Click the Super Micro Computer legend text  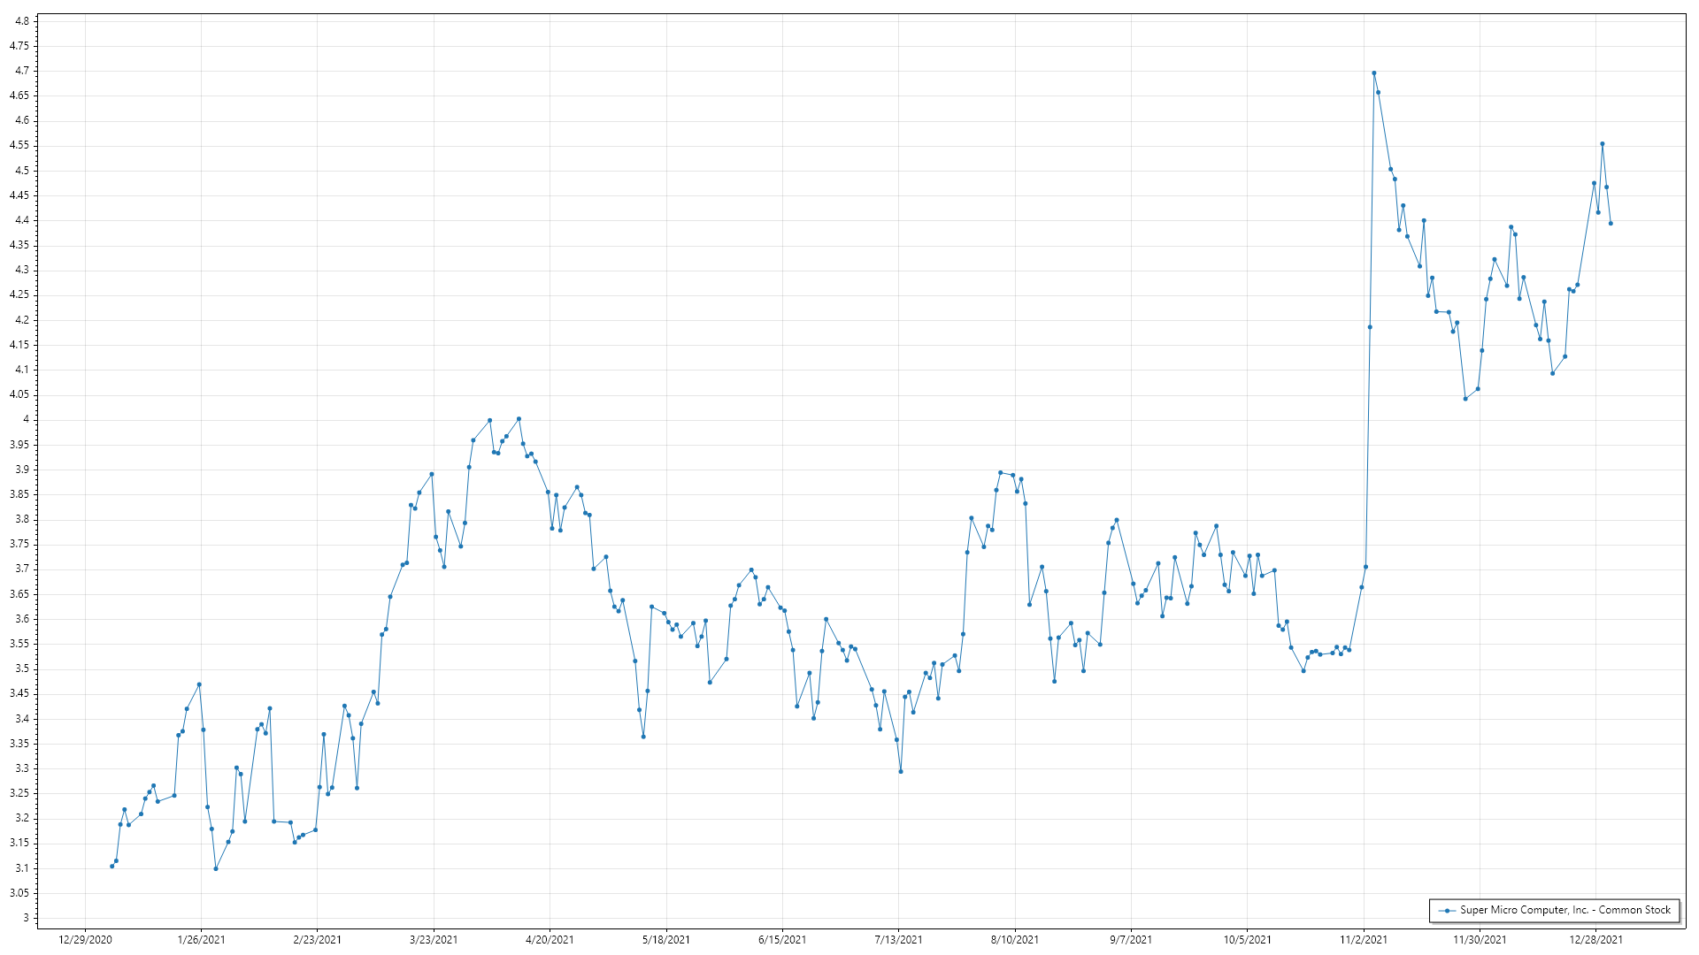1564,910
